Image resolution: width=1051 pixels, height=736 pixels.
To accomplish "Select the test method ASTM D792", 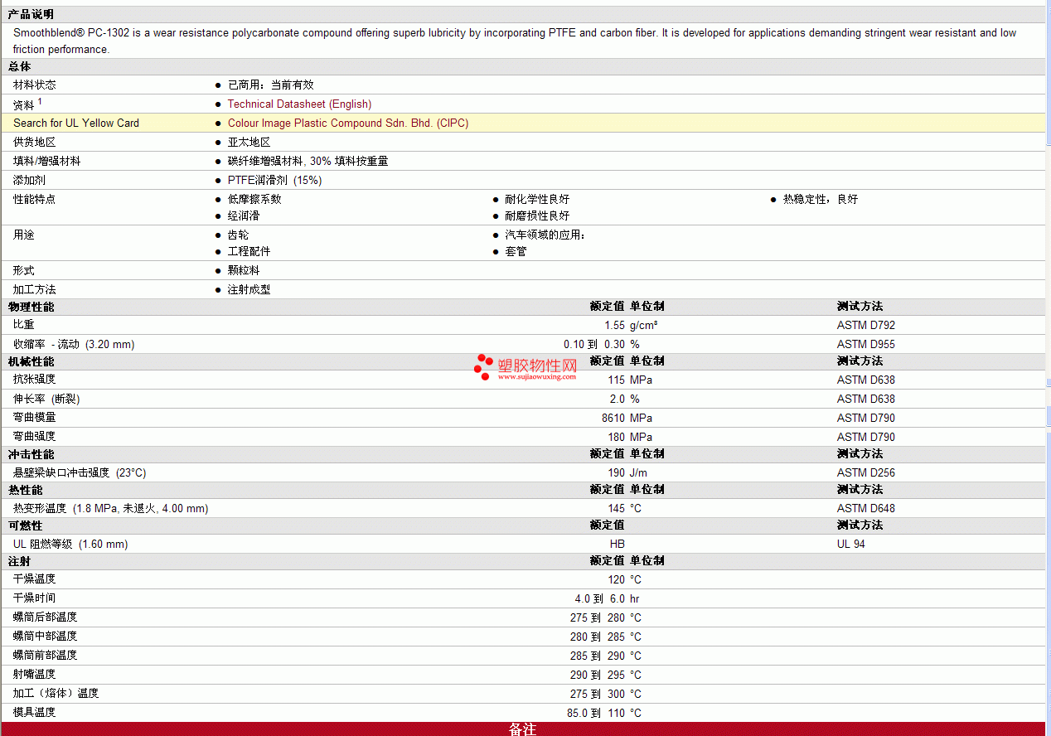I will 866,325.
